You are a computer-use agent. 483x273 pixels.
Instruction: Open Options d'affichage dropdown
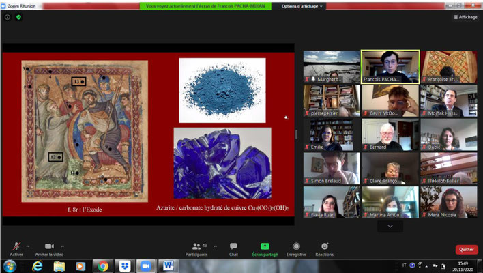pos(302,6)
